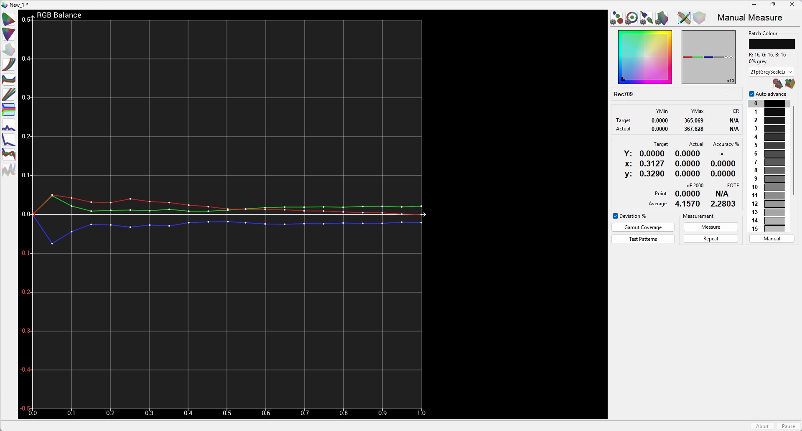Show the RGB separation linear graph
The width and height of the screenshot is (802, 431).
coord(8,94)
